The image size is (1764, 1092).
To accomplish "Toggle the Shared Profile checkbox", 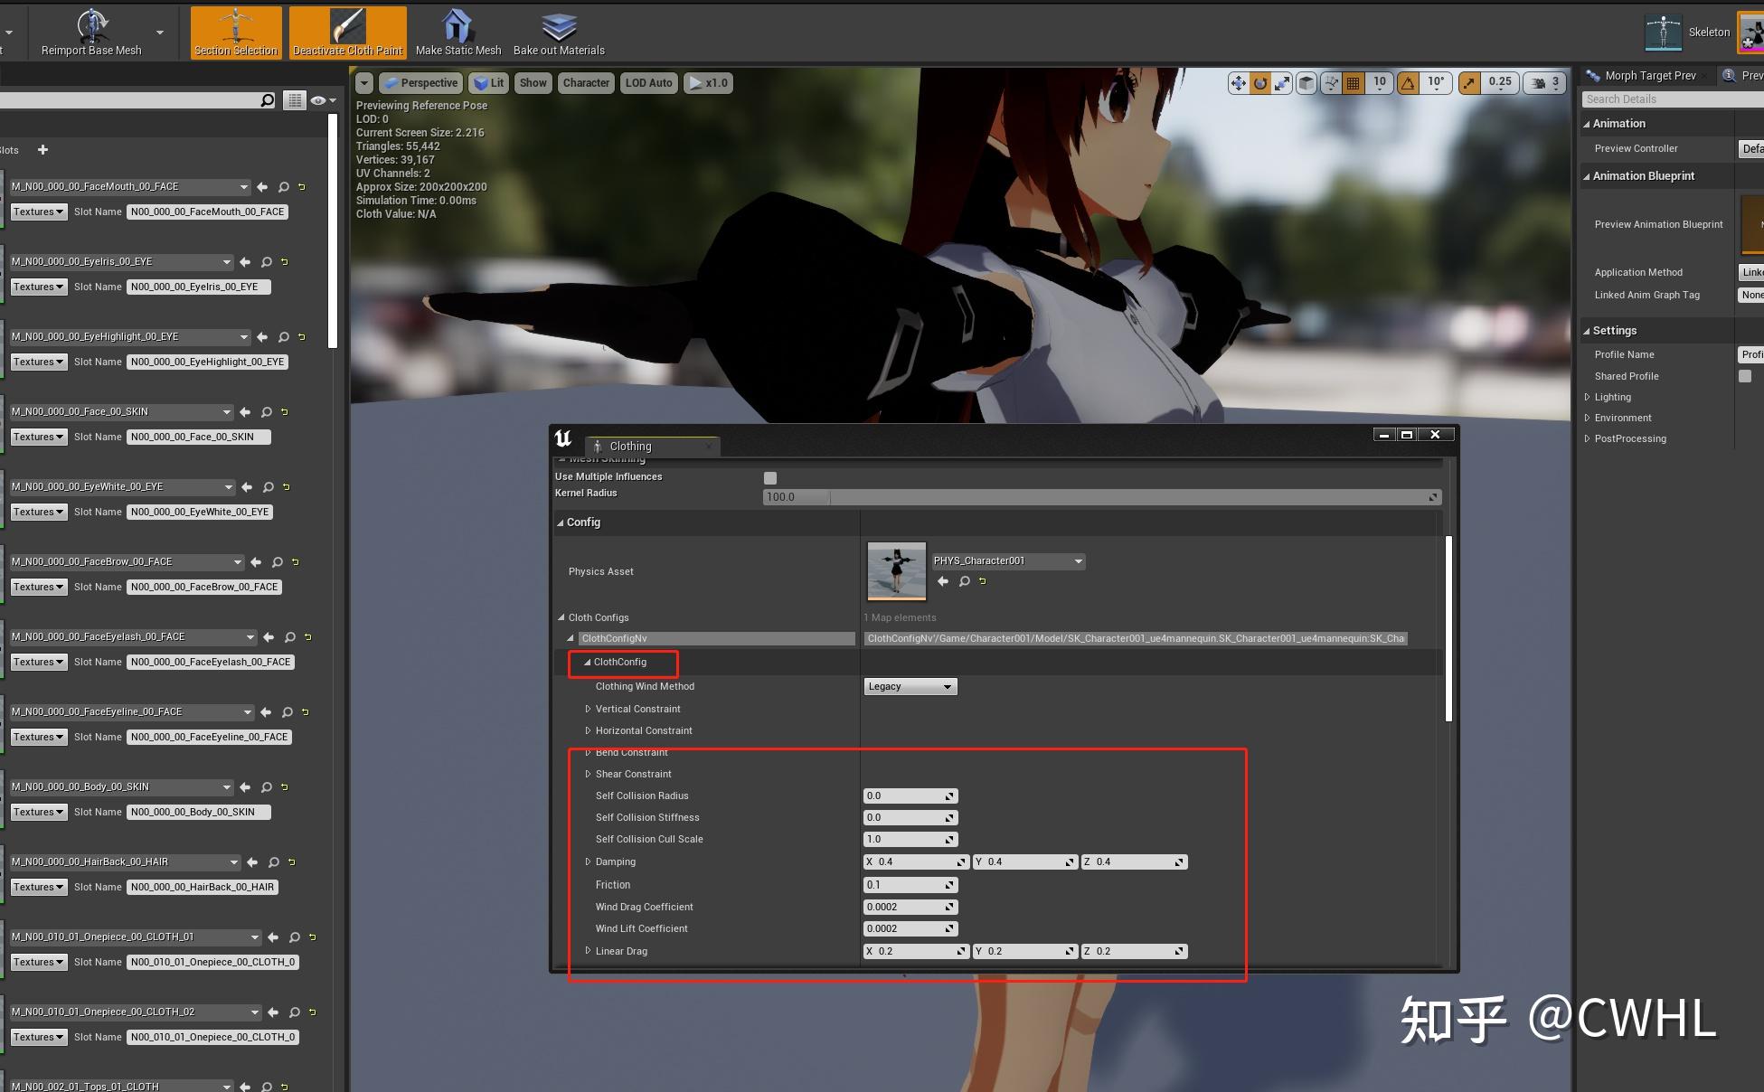I will tap(1744, 376).
